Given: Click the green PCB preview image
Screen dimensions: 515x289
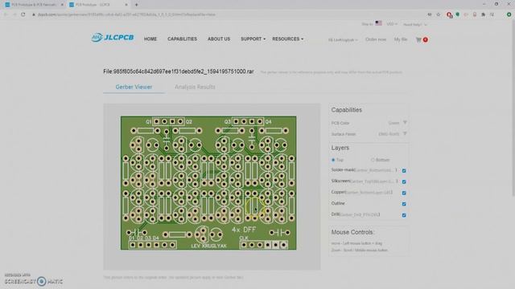Looking at the screenshot, I should click(208, 183).
